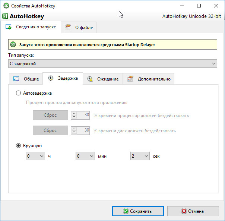The image size is (225, 221).
Task: Open the hours (ч) dropdown
Action: coord(35,156)
